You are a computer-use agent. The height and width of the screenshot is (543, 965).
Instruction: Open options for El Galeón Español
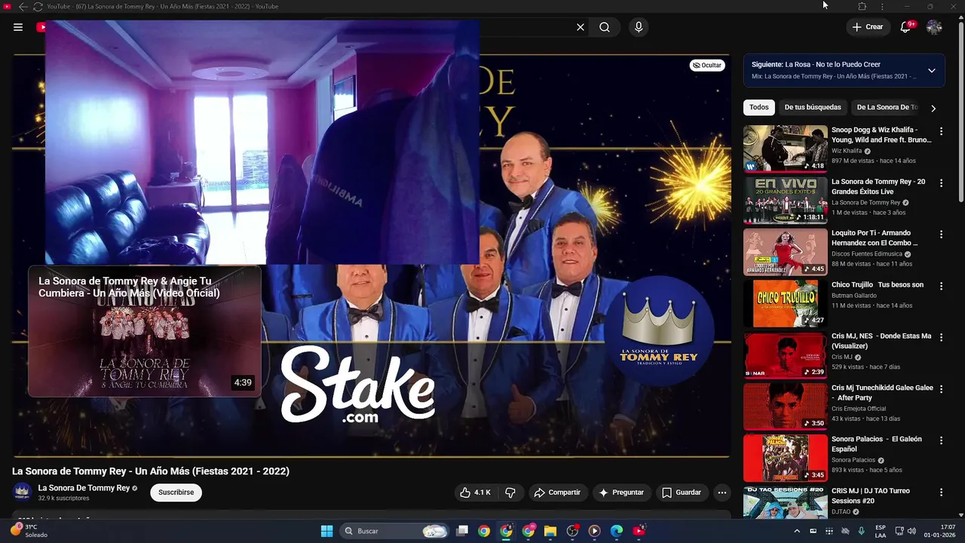[941, 440]
